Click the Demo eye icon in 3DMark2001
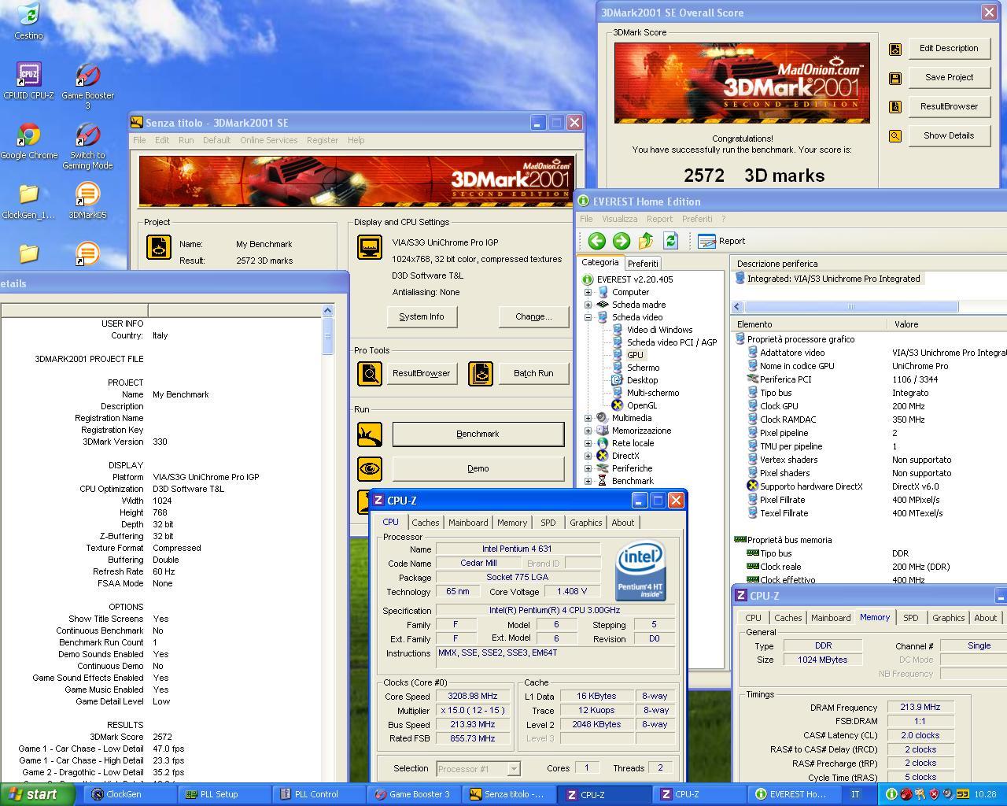The height and width of the screenshot is (806, 1007). (370, 468)
